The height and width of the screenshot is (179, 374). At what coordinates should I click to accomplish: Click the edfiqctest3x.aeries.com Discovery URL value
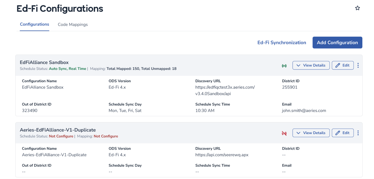point(225,90)
